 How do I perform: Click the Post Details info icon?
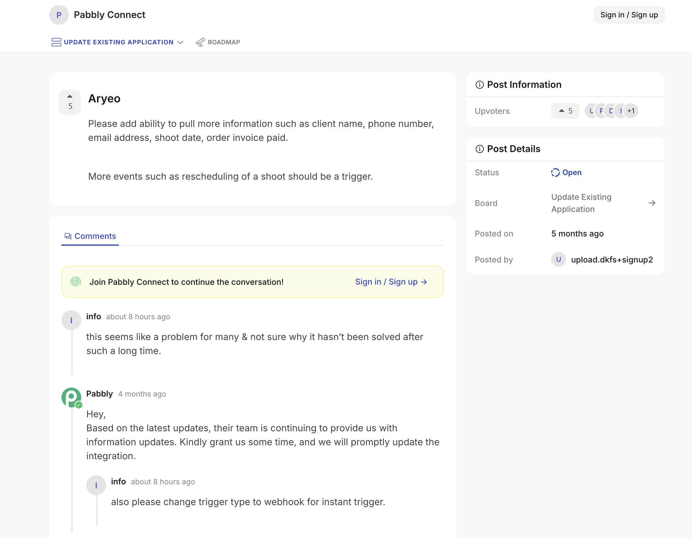point(479,149)
